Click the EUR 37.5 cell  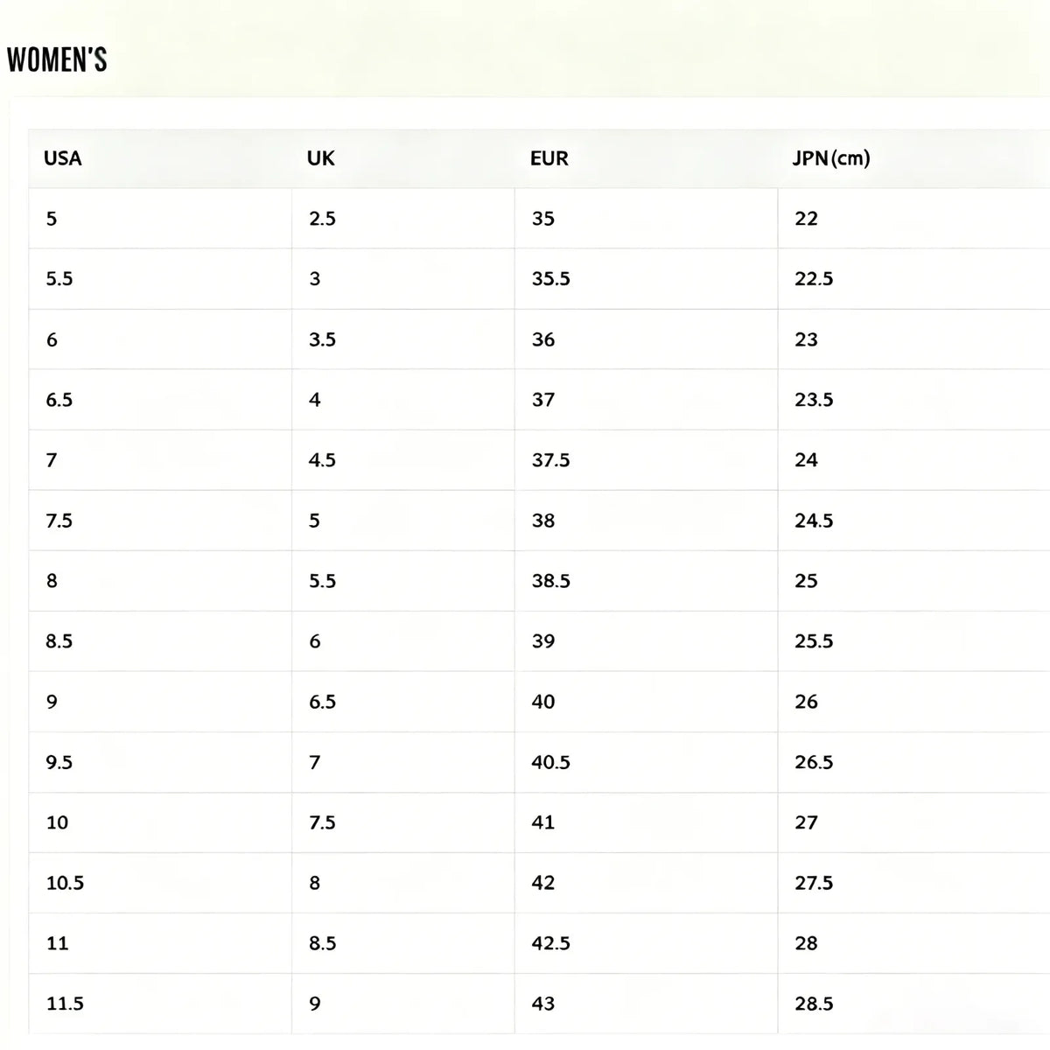[x=646, y=460]
